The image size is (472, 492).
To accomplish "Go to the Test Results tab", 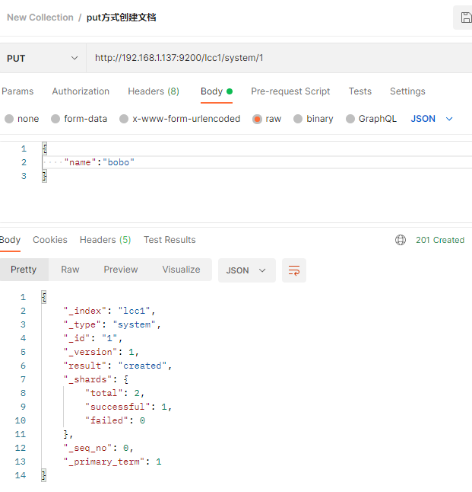I will [x=169, y=240].
